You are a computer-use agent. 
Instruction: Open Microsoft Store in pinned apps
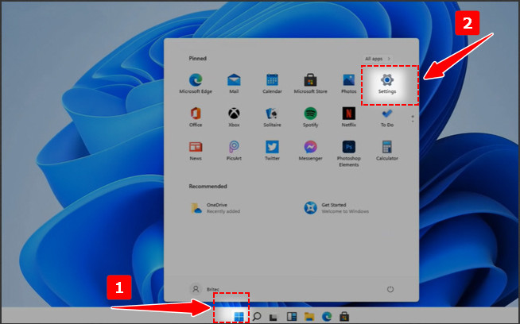(310, 83)
